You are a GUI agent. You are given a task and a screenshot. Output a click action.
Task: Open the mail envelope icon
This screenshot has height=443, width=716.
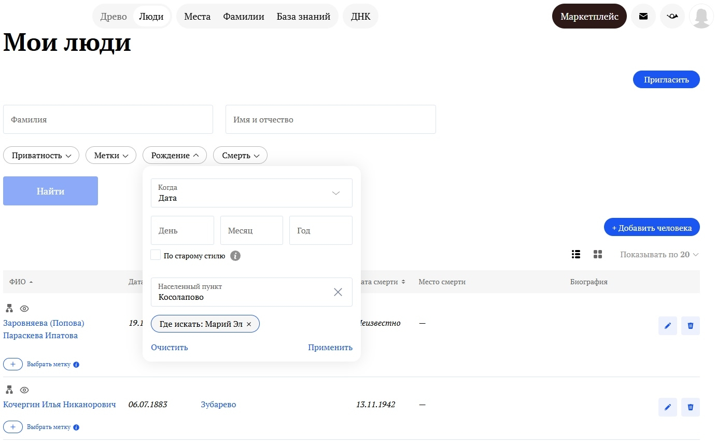pos(643,17)
